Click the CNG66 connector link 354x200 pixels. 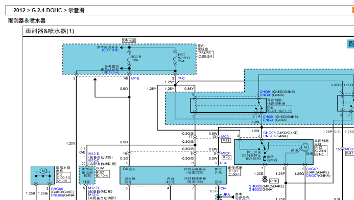click(x=57, y=195)
